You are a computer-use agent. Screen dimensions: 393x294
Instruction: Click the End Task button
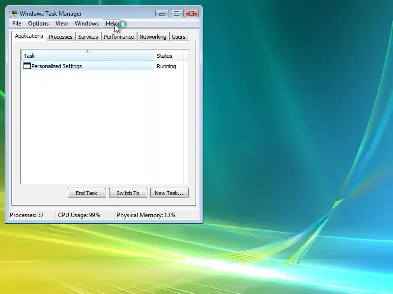click(87, 193)
